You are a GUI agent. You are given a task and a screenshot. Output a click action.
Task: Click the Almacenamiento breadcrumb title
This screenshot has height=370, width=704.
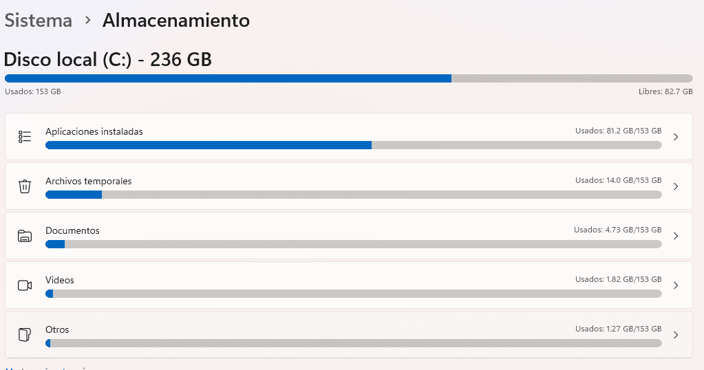pos(176,21)
